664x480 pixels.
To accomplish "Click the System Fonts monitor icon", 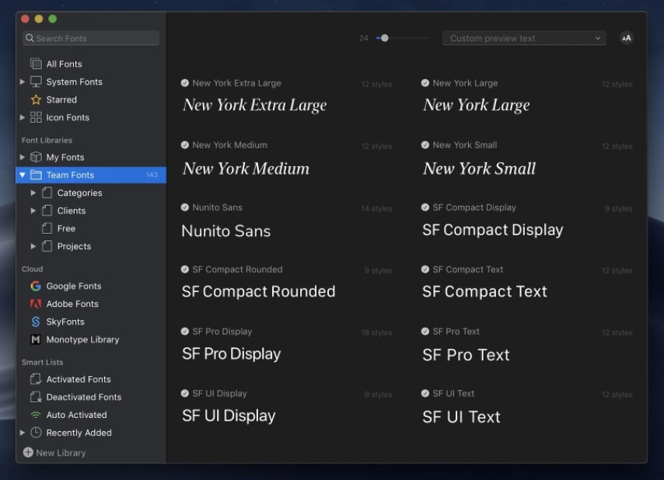I will click(36, 82).
